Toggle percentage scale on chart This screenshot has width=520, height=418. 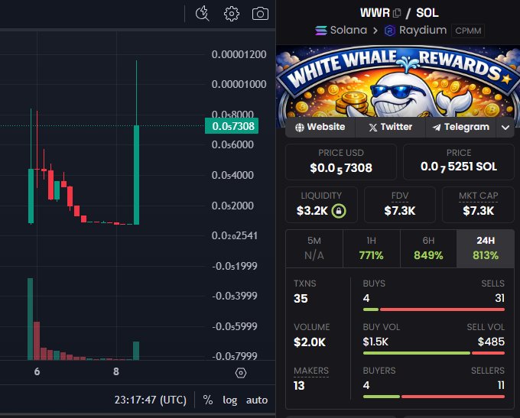pyautogui.click(x=207, y=400)
